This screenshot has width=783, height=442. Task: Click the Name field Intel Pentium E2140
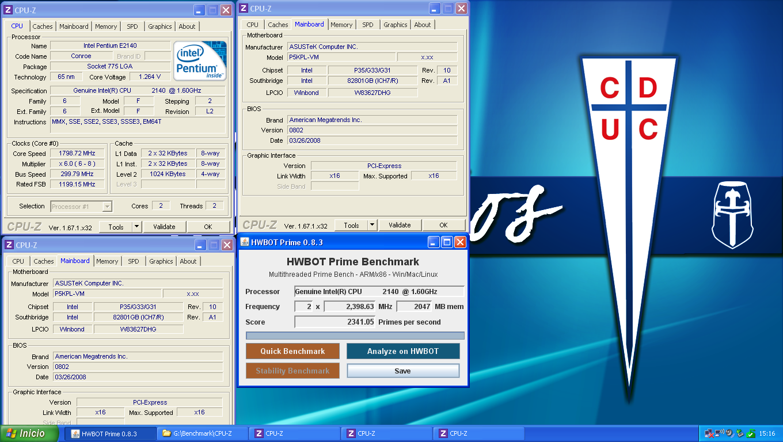click(110, 45)
